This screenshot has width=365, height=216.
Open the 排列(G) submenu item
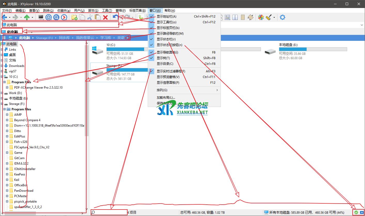tap(162, 90)
